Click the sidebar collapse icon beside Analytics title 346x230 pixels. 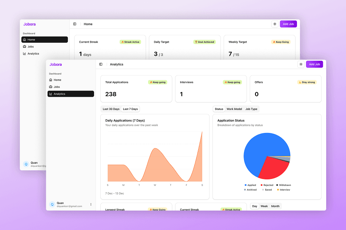(x=101, y=64)
